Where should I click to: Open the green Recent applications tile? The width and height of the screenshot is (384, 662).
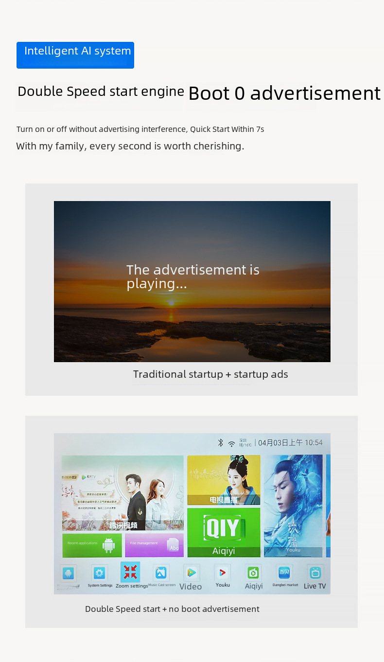point(92,545)
